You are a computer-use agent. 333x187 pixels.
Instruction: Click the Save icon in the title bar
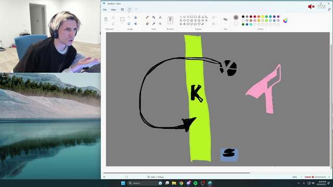point(122,9)
